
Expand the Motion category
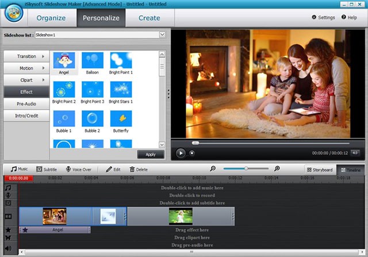(26, 68)
